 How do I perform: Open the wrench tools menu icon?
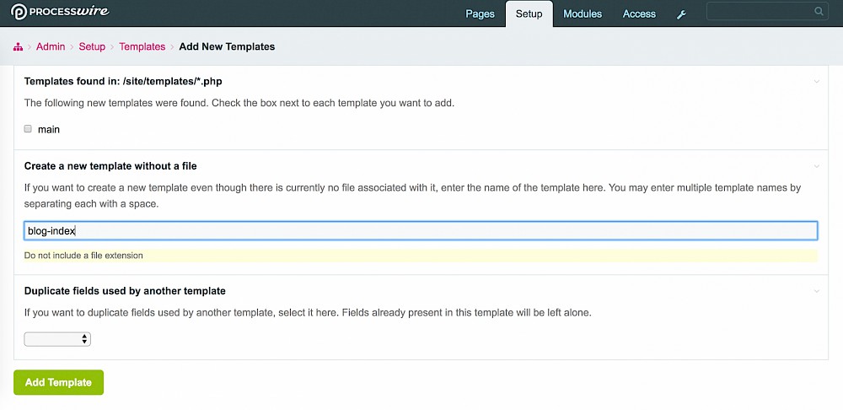pyautogui.click(x=681, y=14)
